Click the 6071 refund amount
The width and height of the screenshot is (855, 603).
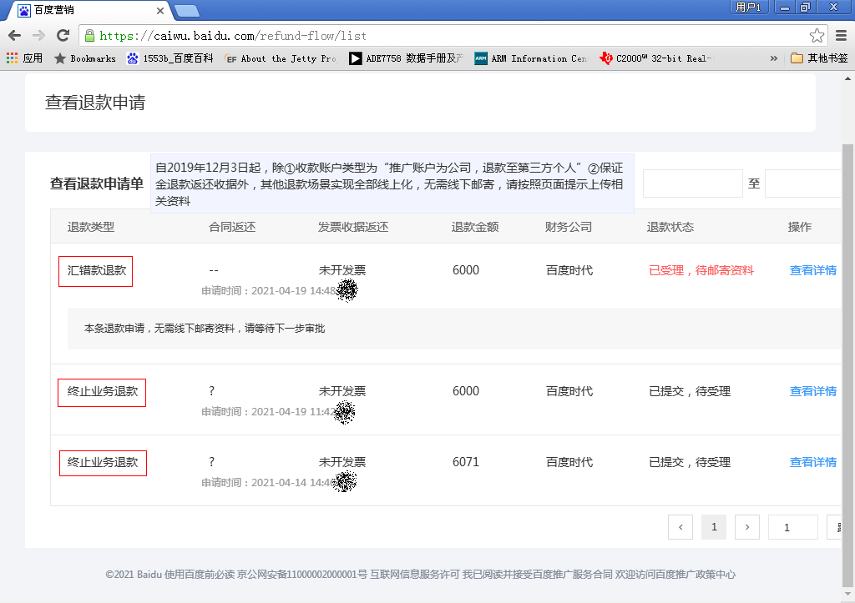pyautogui.click(x=466, y=462)
